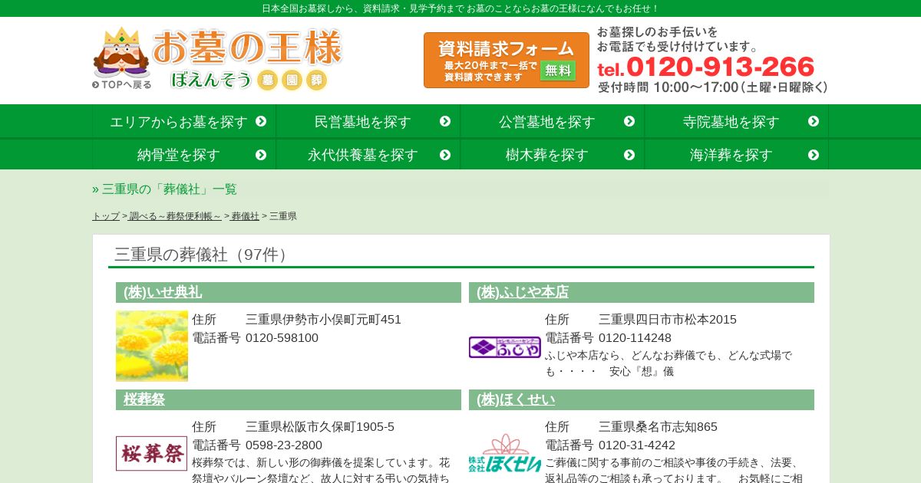
Task: Click reception hours text 受付時間 10:00～17:00
Action: 668,87
